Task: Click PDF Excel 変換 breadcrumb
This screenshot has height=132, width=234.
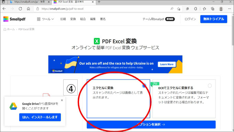Action: 26,29
